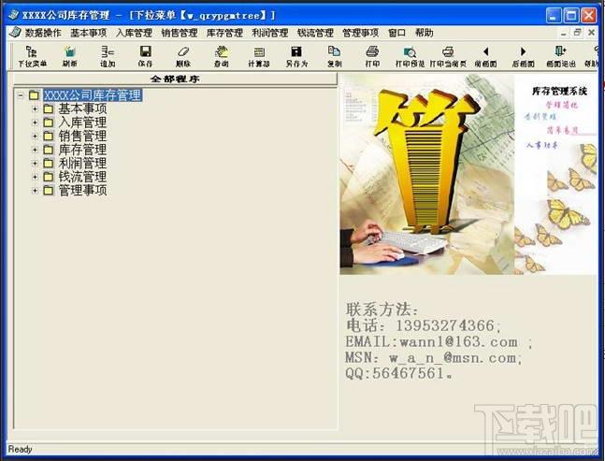Open the 销售管理 menu in menu bar
Image resolution: width=605 pixels, height=461 pixels.
tap(180, 33)
